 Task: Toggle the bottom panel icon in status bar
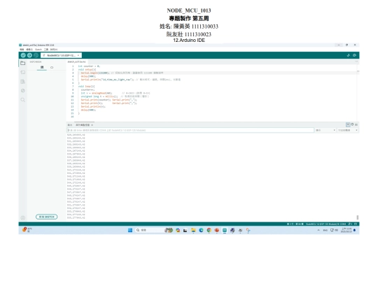[x=356, y=224]
